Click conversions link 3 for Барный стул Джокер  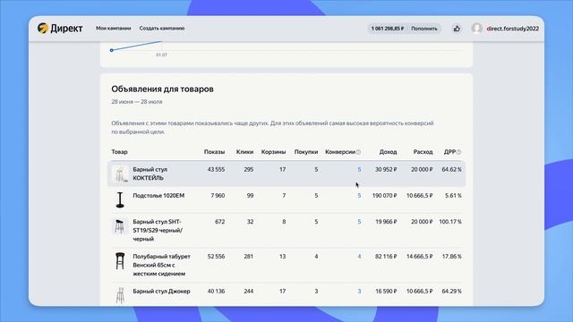coord(359,291)
